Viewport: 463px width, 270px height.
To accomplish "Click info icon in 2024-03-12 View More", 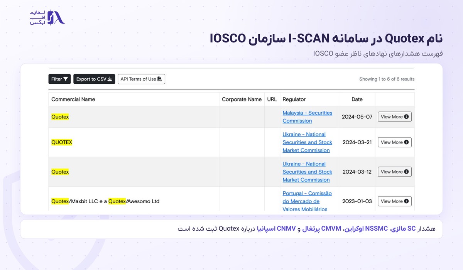I will point(406,172).
